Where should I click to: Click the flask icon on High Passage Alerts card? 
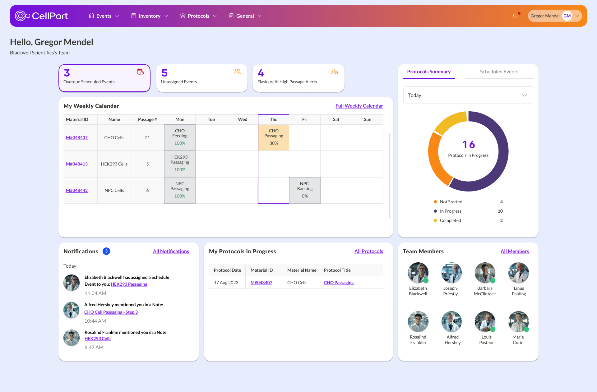pyautogui.click(x=334, y=71)
